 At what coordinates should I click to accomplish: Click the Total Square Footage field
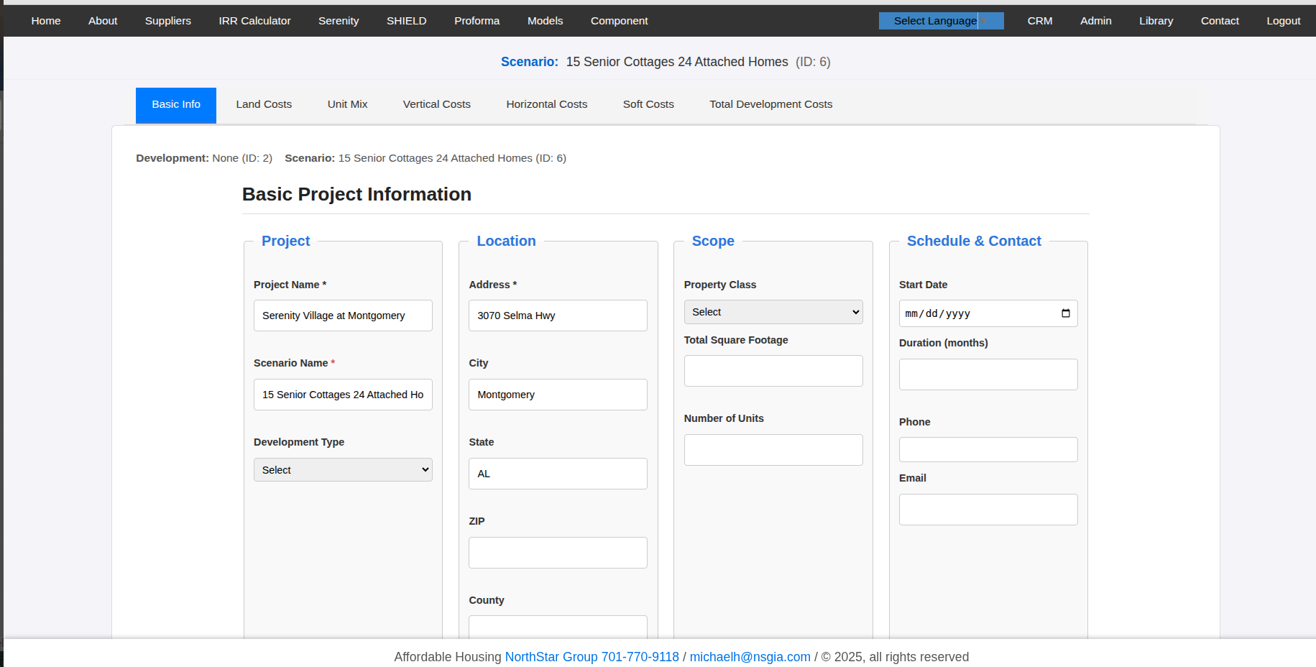point(773,371)
